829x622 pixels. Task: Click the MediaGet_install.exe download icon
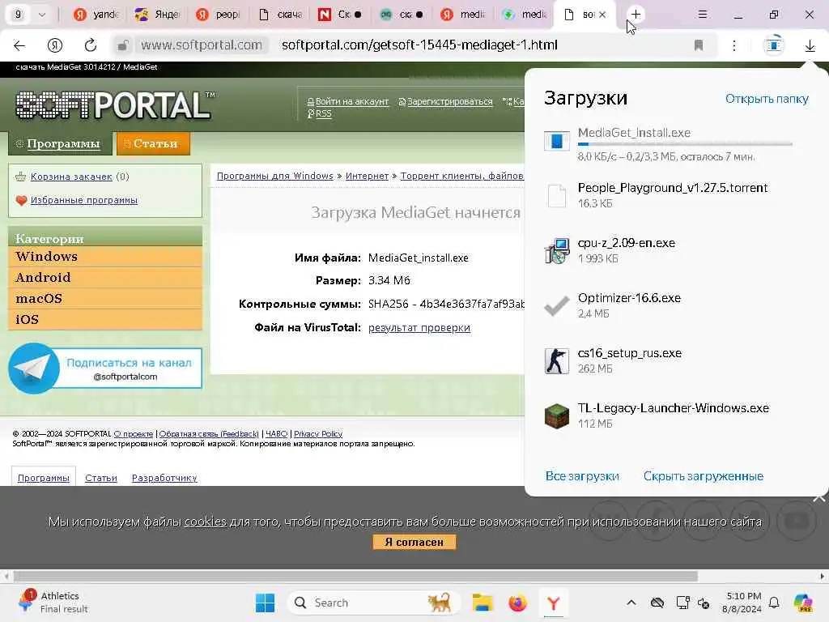[x=557, y=140]
